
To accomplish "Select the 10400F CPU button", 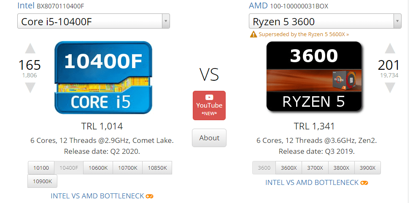I will (x=69, y=168).
